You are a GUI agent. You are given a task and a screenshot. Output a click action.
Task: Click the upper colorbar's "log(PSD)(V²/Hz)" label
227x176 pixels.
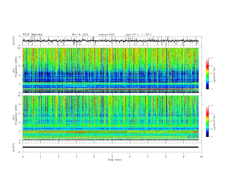click(x=215, y=75)
